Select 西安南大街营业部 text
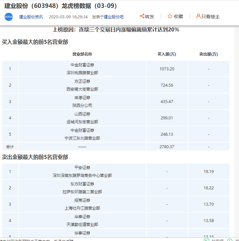239x241 pixels. [82, 89]
